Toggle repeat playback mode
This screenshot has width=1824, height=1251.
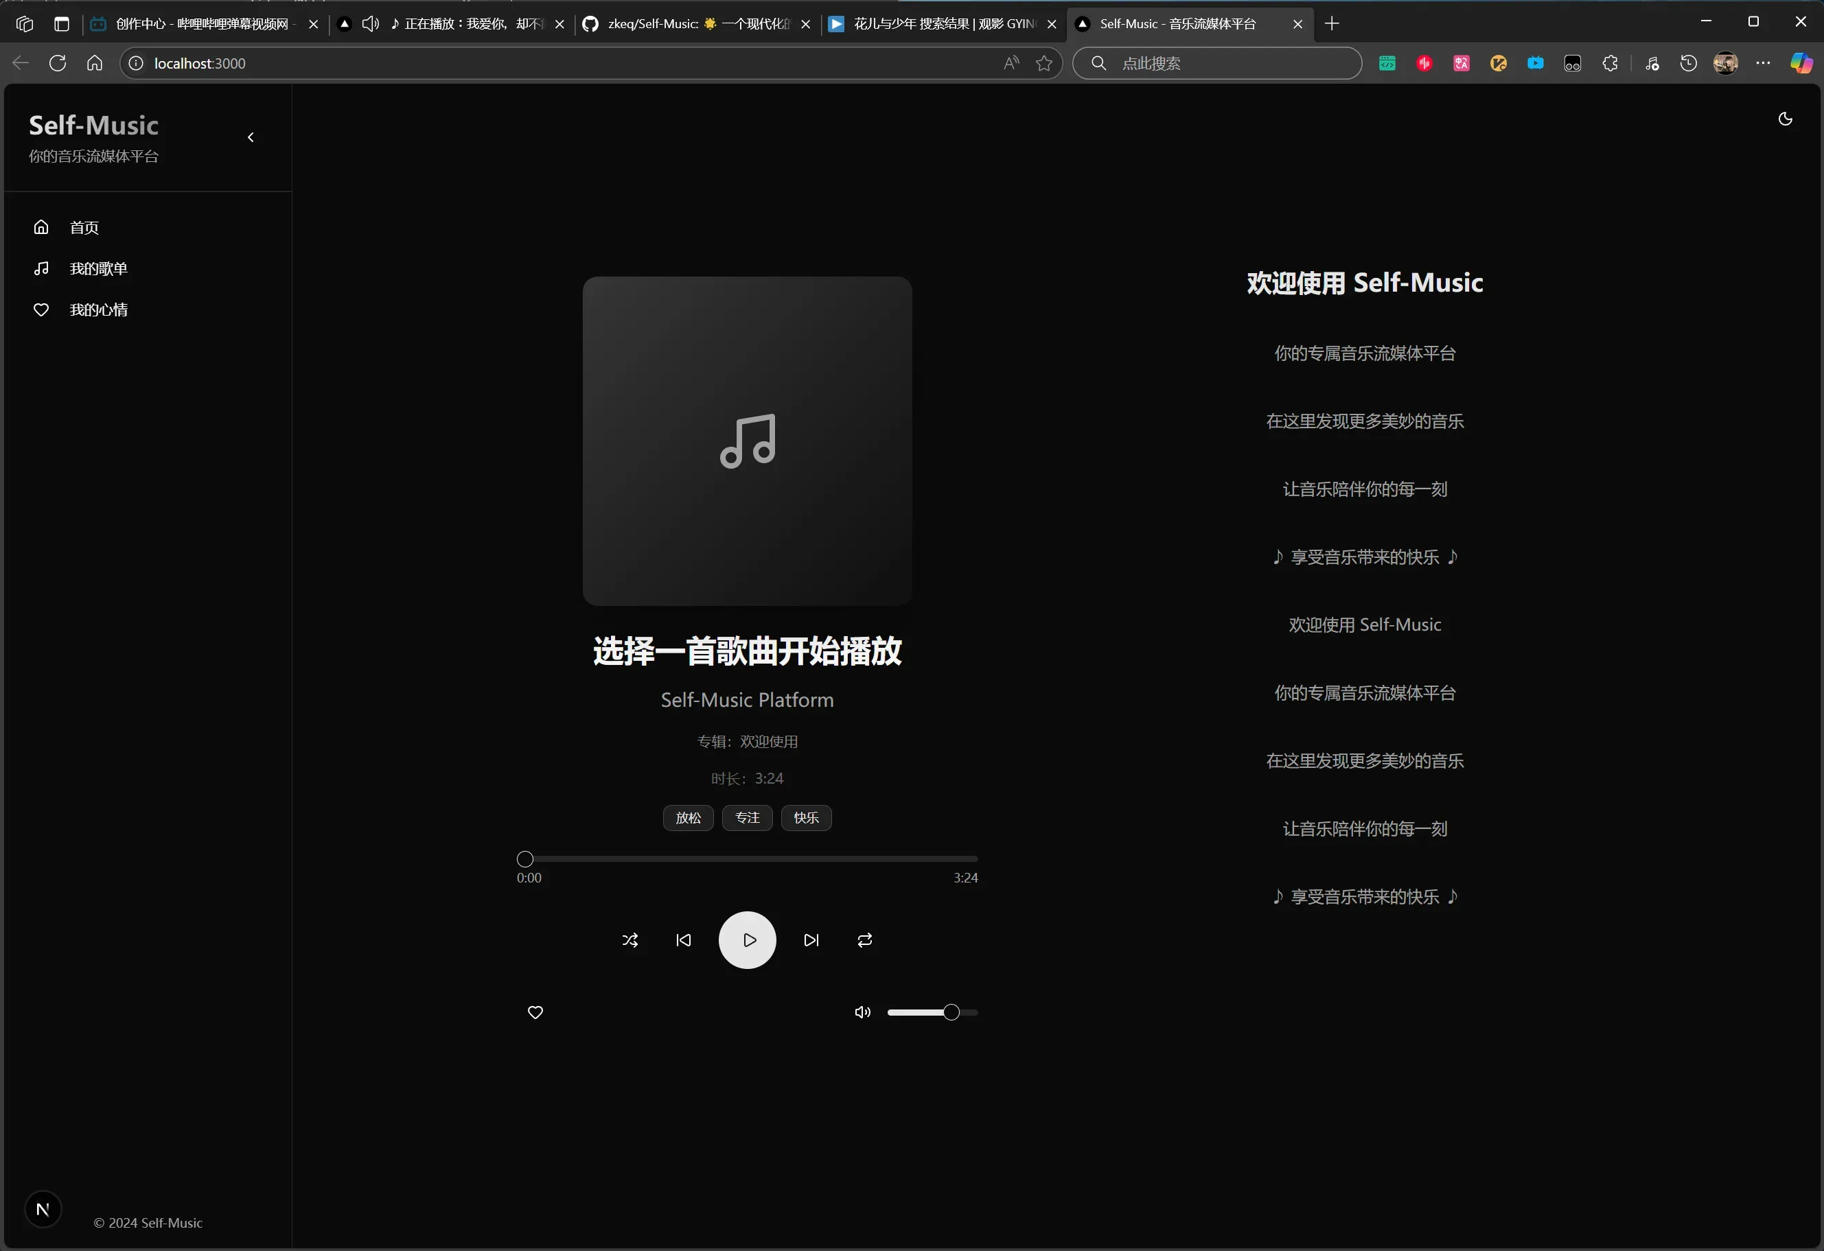(x=865, y=939)
